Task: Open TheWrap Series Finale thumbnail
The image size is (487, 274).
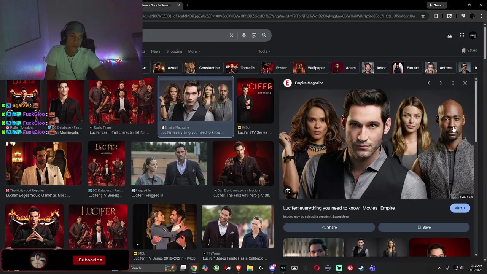Action: 238,227
